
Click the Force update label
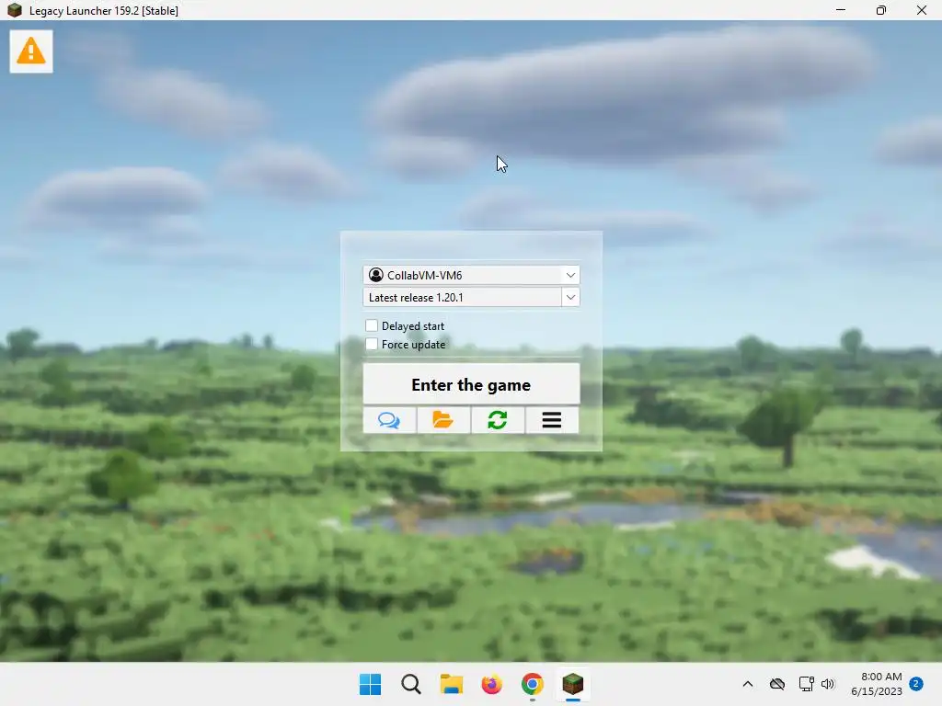point(413,345)
